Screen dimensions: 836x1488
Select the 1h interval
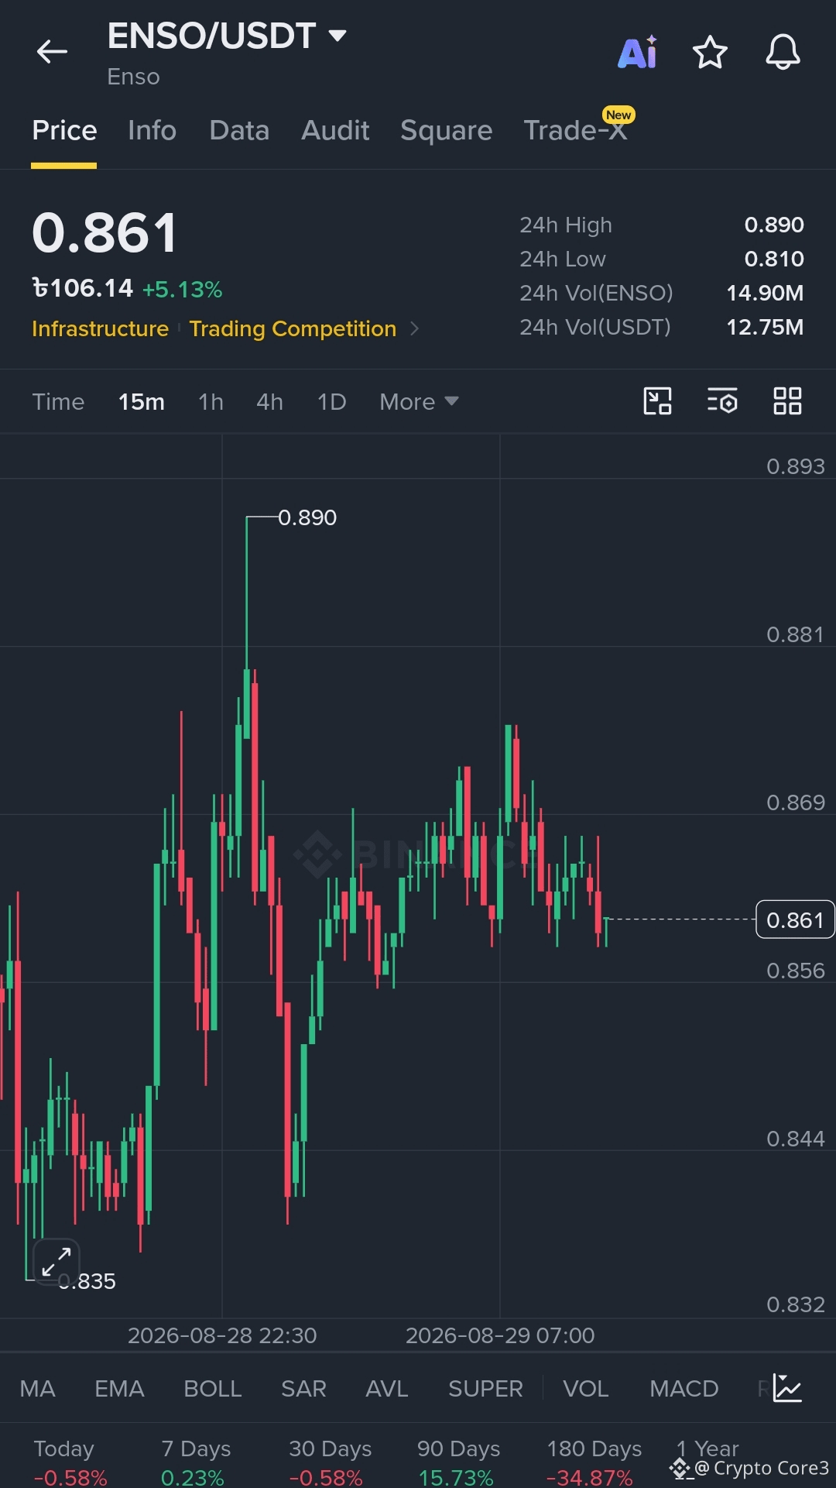[x=211, y=402]
